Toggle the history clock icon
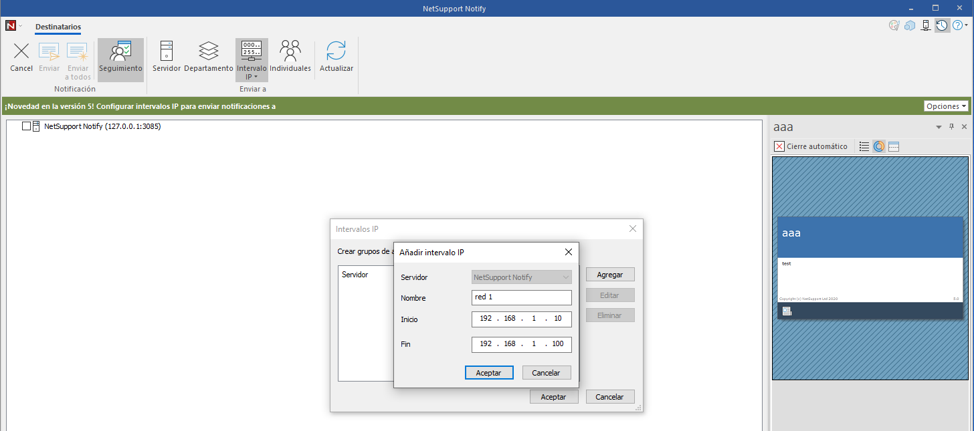Viewport: 974px width, 431px height. click(942, 26)
